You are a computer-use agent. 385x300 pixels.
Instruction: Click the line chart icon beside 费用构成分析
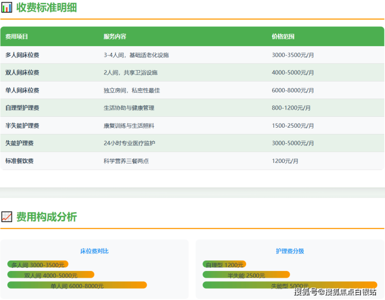click(7, 217)
